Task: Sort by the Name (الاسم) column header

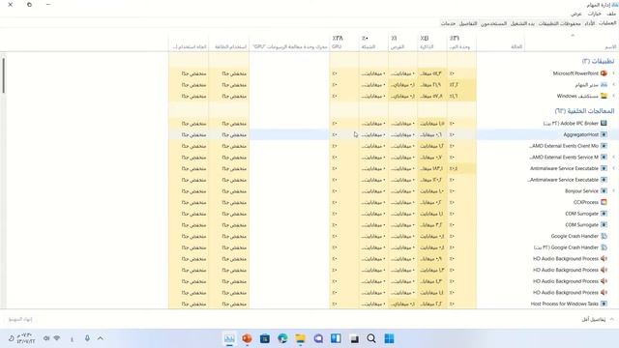Action: [572, 43]
